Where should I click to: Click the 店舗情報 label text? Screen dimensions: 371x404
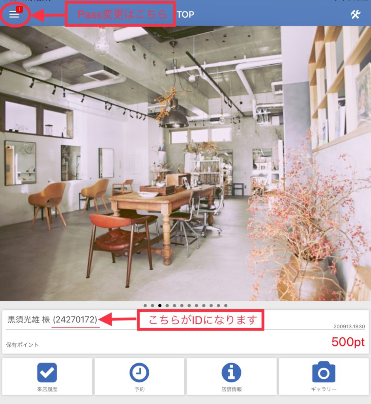231,389
